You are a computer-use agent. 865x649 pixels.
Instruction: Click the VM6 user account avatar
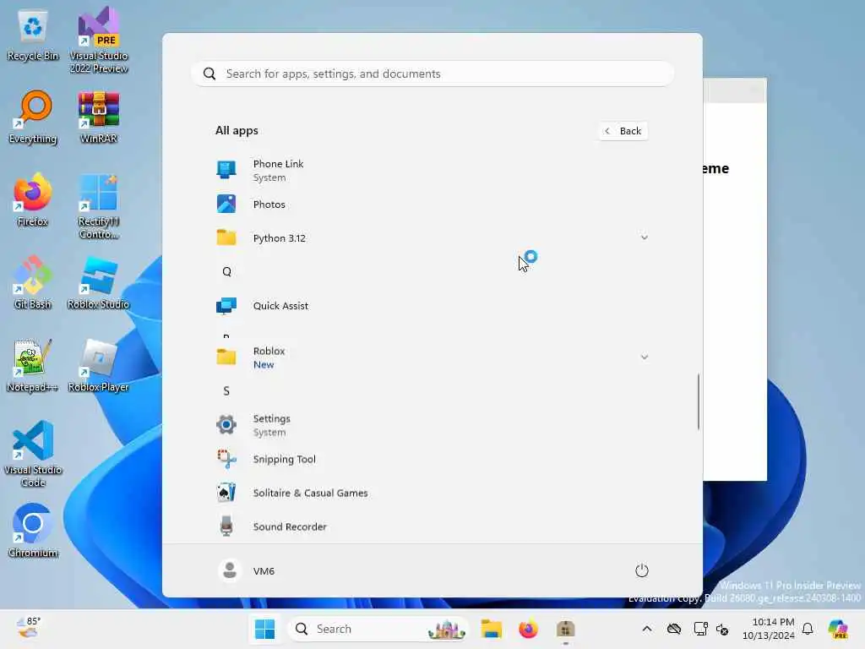click(x=230, y=570)
